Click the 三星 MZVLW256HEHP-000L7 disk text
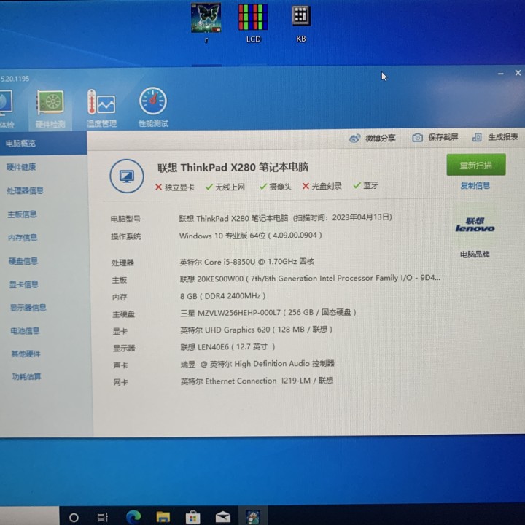This screenshot has height=525, width=525. (x=268, y=312)
